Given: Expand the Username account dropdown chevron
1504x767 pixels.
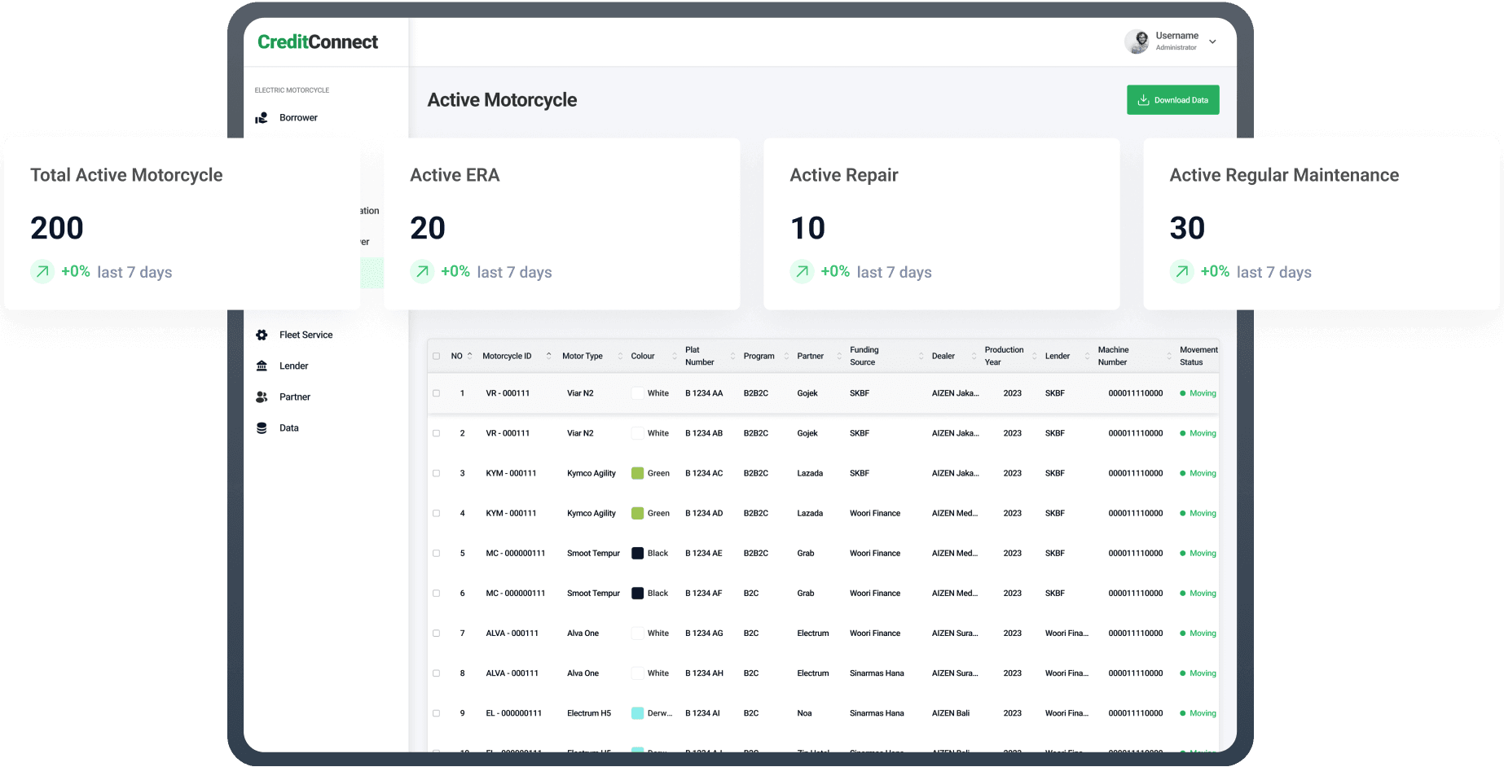Looking at the screenshot, I should [x=1212, y=42].
